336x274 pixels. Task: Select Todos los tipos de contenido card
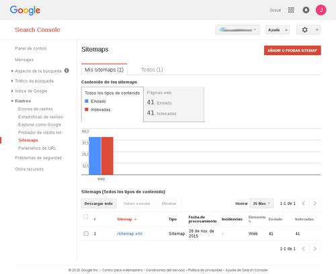112,104
